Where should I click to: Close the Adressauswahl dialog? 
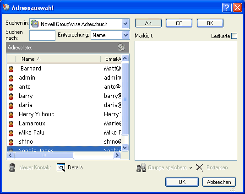pos(237,7)
